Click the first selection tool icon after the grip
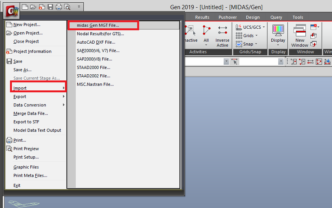Viewport: 332px width, 208px height. [294, 62]
